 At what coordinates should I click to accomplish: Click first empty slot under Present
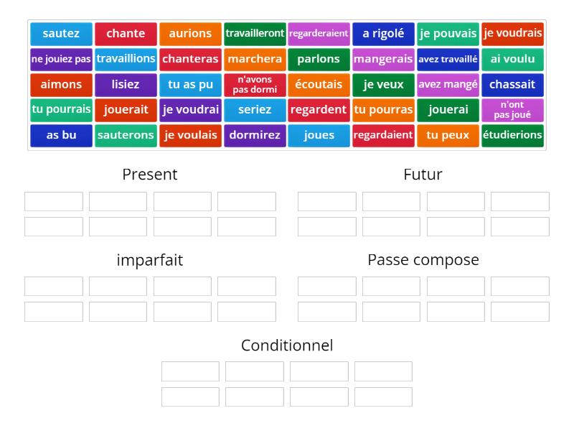click(54, 201)
